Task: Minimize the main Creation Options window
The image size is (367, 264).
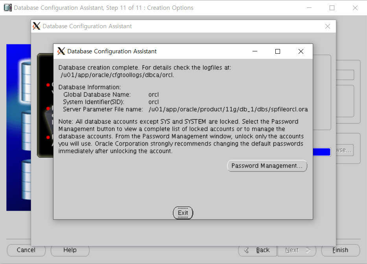Action: click(309, 8)
